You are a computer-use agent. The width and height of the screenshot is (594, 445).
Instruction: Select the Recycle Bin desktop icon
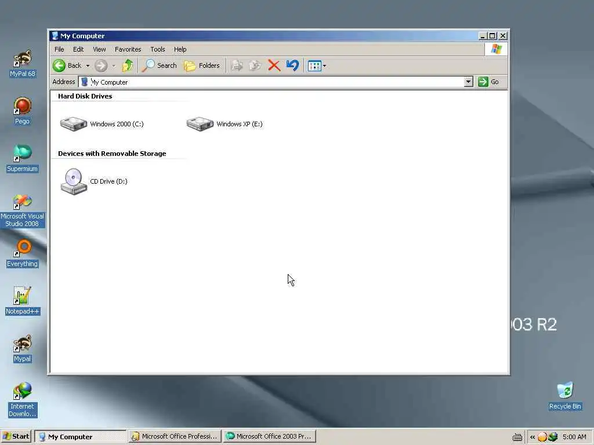tap(565, 396)
